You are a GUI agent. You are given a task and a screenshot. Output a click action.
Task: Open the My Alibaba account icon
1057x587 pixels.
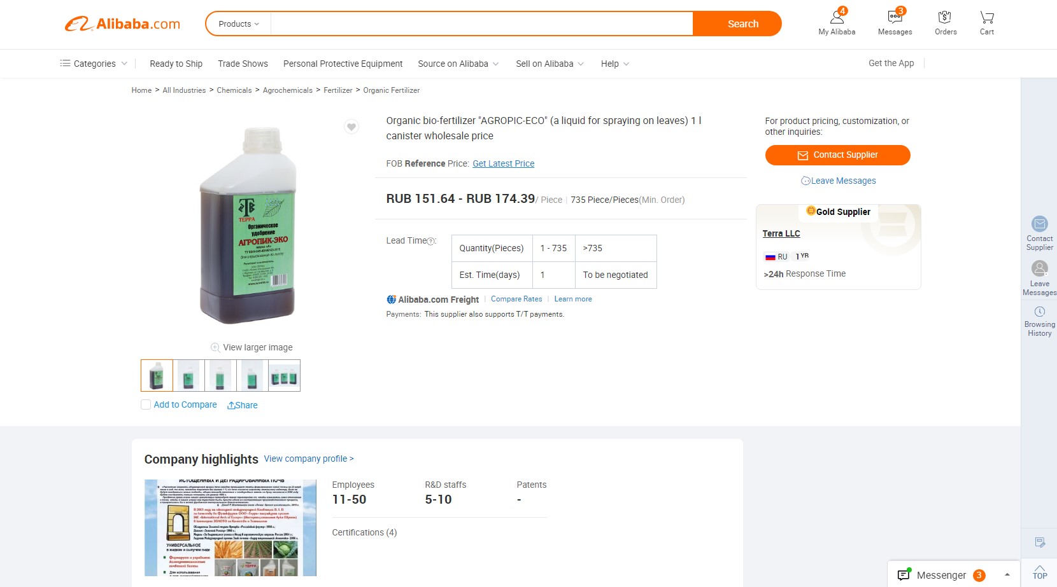(837, 18)
